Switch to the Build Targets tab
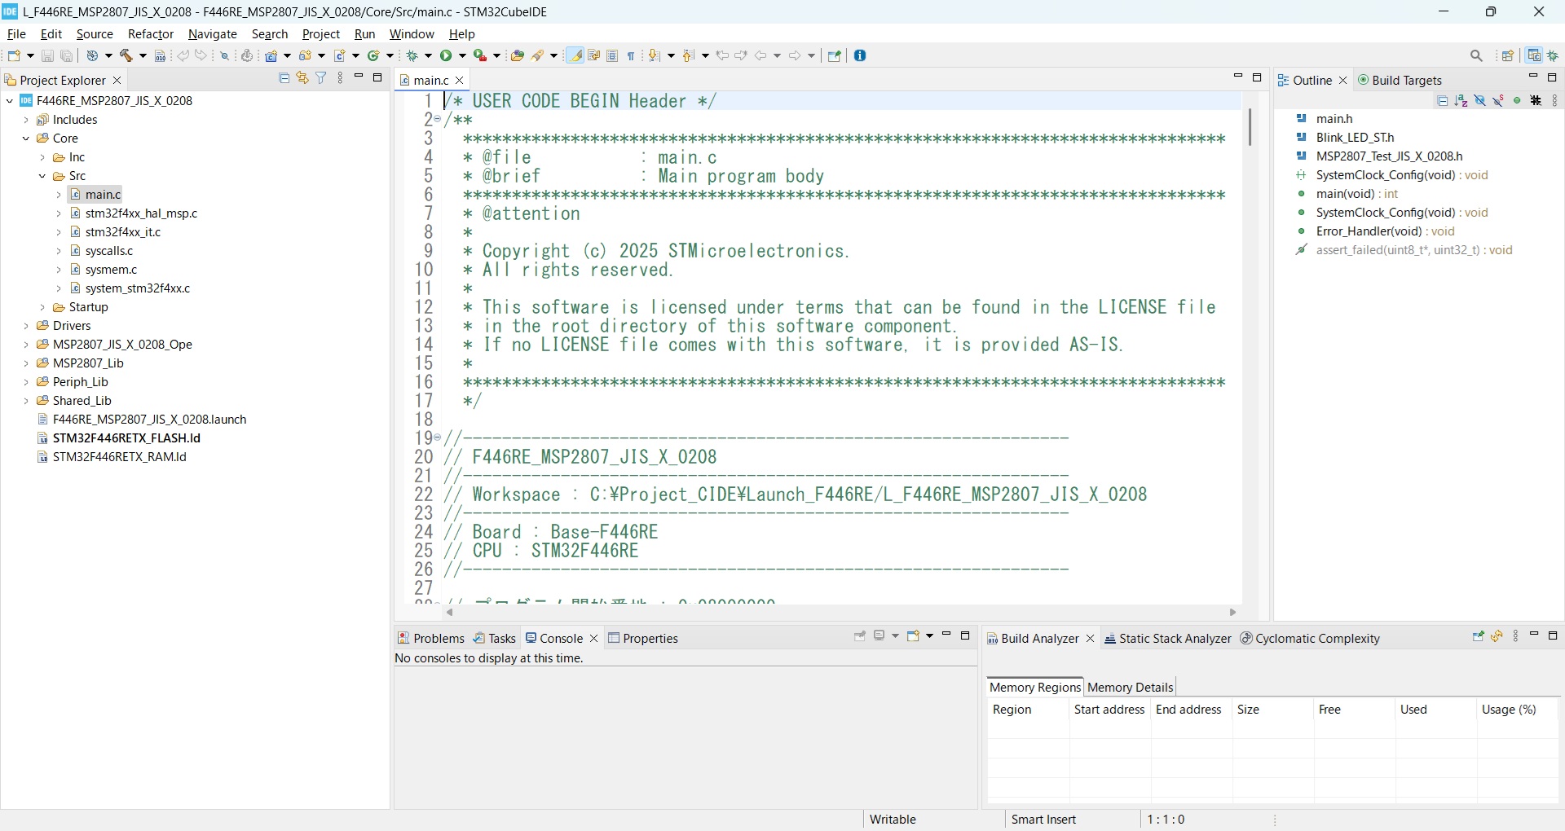 (1400, 80)
